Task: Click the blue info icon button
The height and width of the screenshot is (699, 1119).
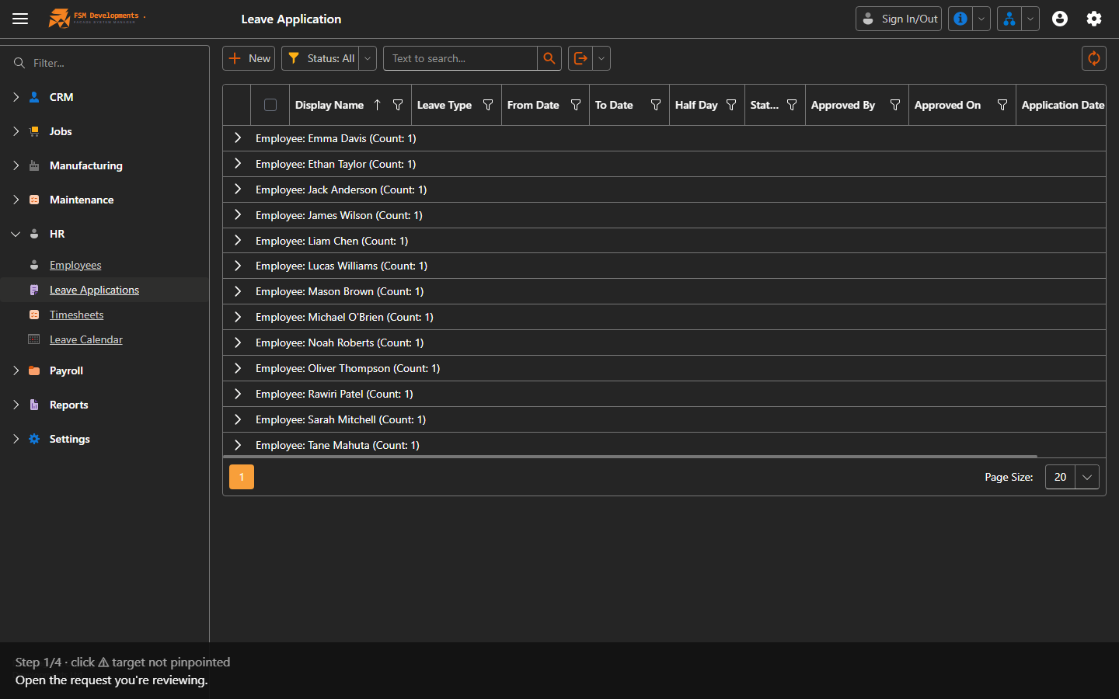Action: (960, 19)
